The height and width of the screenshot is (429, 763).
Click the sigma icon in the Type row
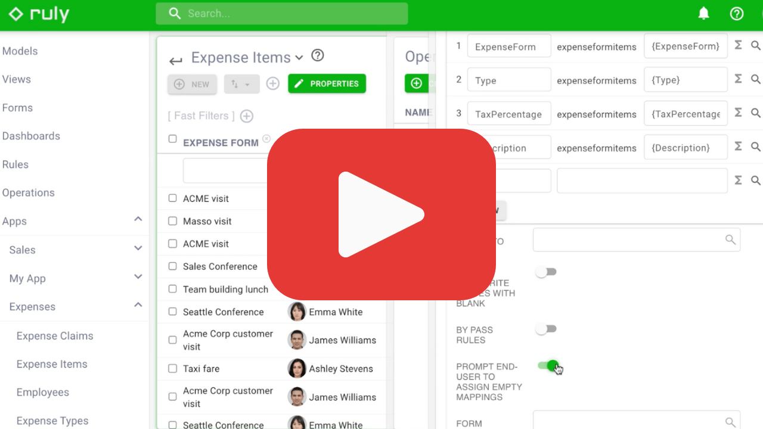tap(738, 79)
